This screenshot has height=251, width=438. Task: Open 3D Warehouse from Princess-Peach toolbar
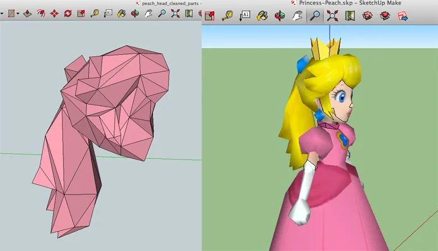click(367, 16)
